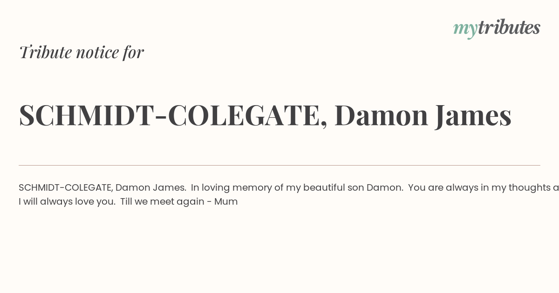Image resolution: width=559 pixels, height=293 pixels.
Task: Click the signature word "Mum"
Action: tap(226, 202)
